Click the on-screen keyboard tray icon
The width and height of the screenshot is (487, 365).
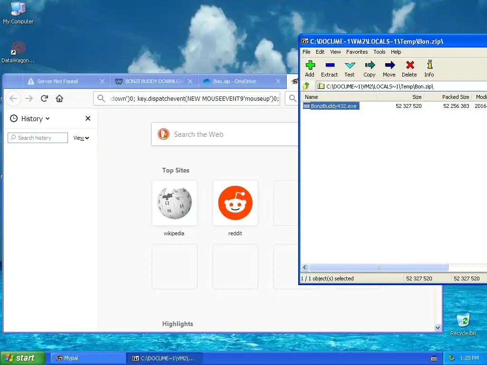434,358
